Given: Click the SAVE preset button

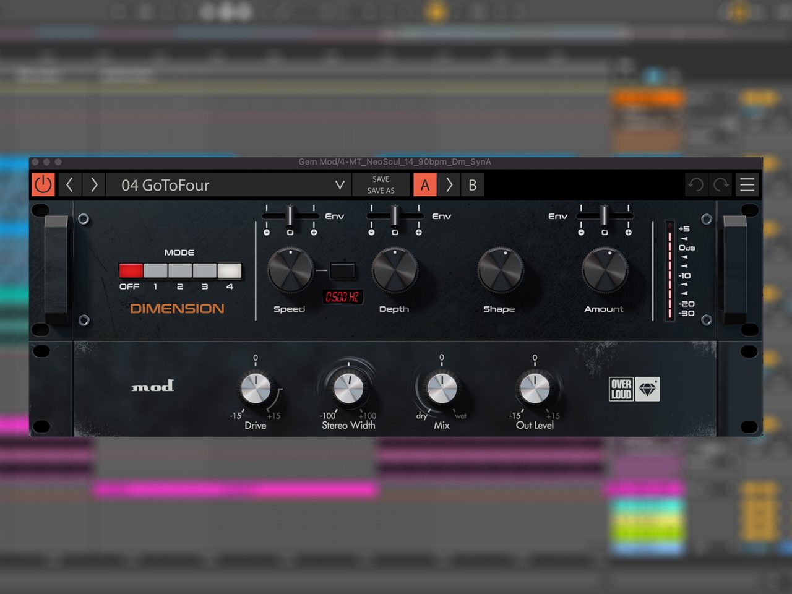Looking at the screenshot, I should point(381,179).
